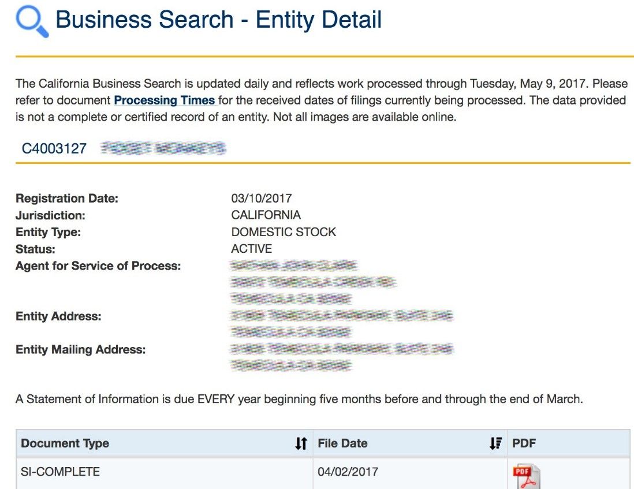This screenshot has height=489, width=634.
Task: Click the ACTIVE status value
Action: click(x=251, y=249)
